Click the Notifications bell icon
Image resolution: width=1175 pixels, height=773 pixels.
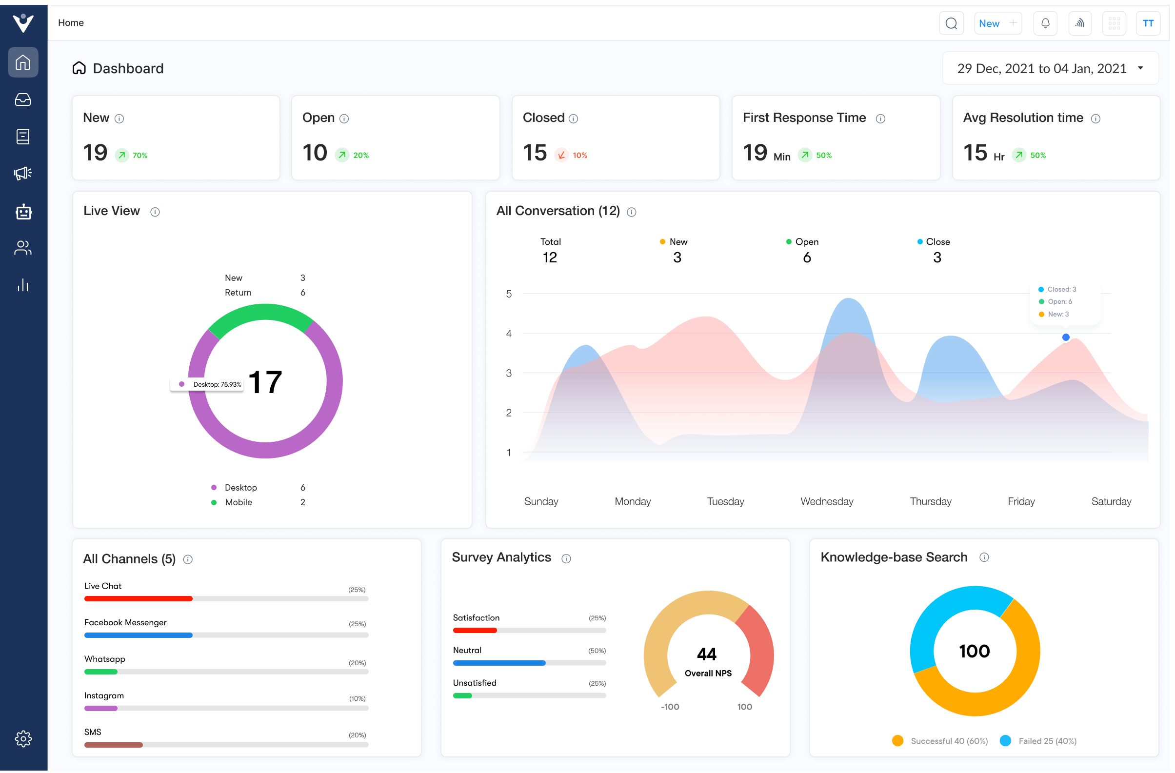[x=1045, y=23]
